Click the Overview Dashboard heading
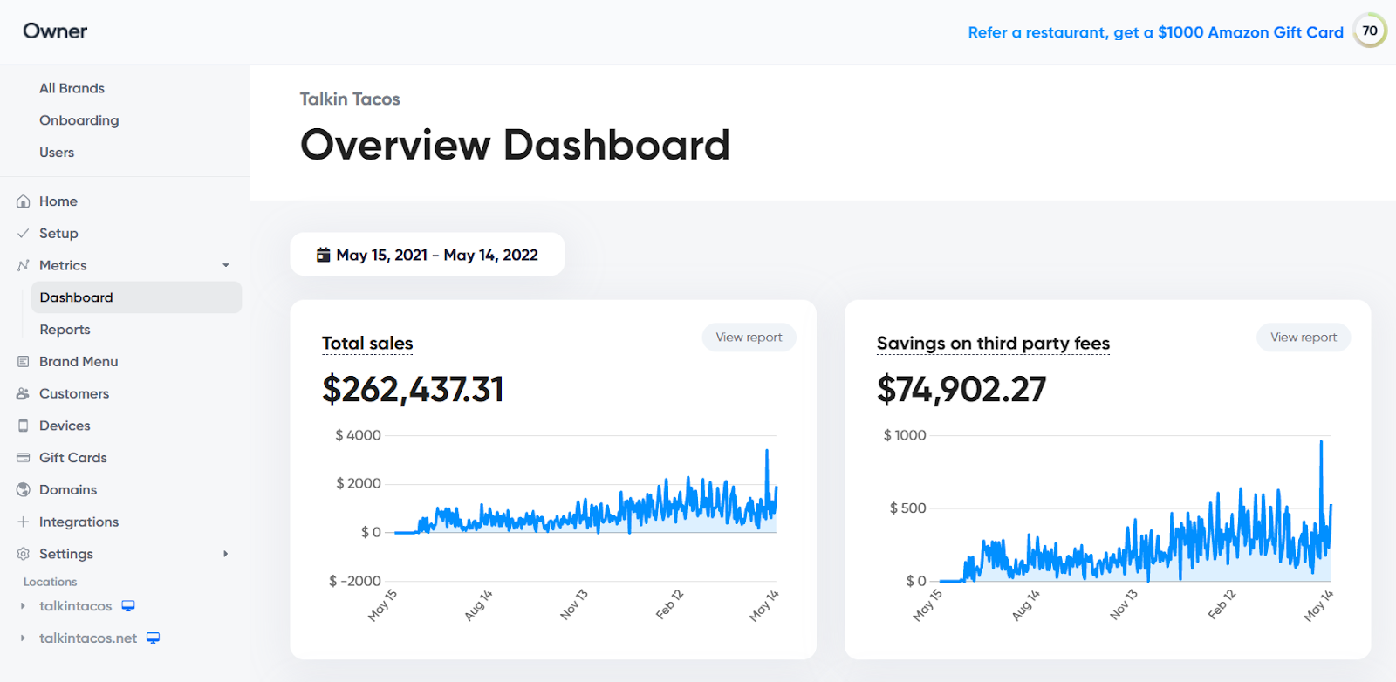1396x682 pixels. [x=515, y=145]
